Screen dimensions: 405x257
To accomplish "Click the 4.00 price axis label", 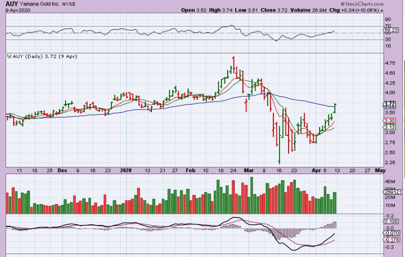I will [x=390, y=93].
